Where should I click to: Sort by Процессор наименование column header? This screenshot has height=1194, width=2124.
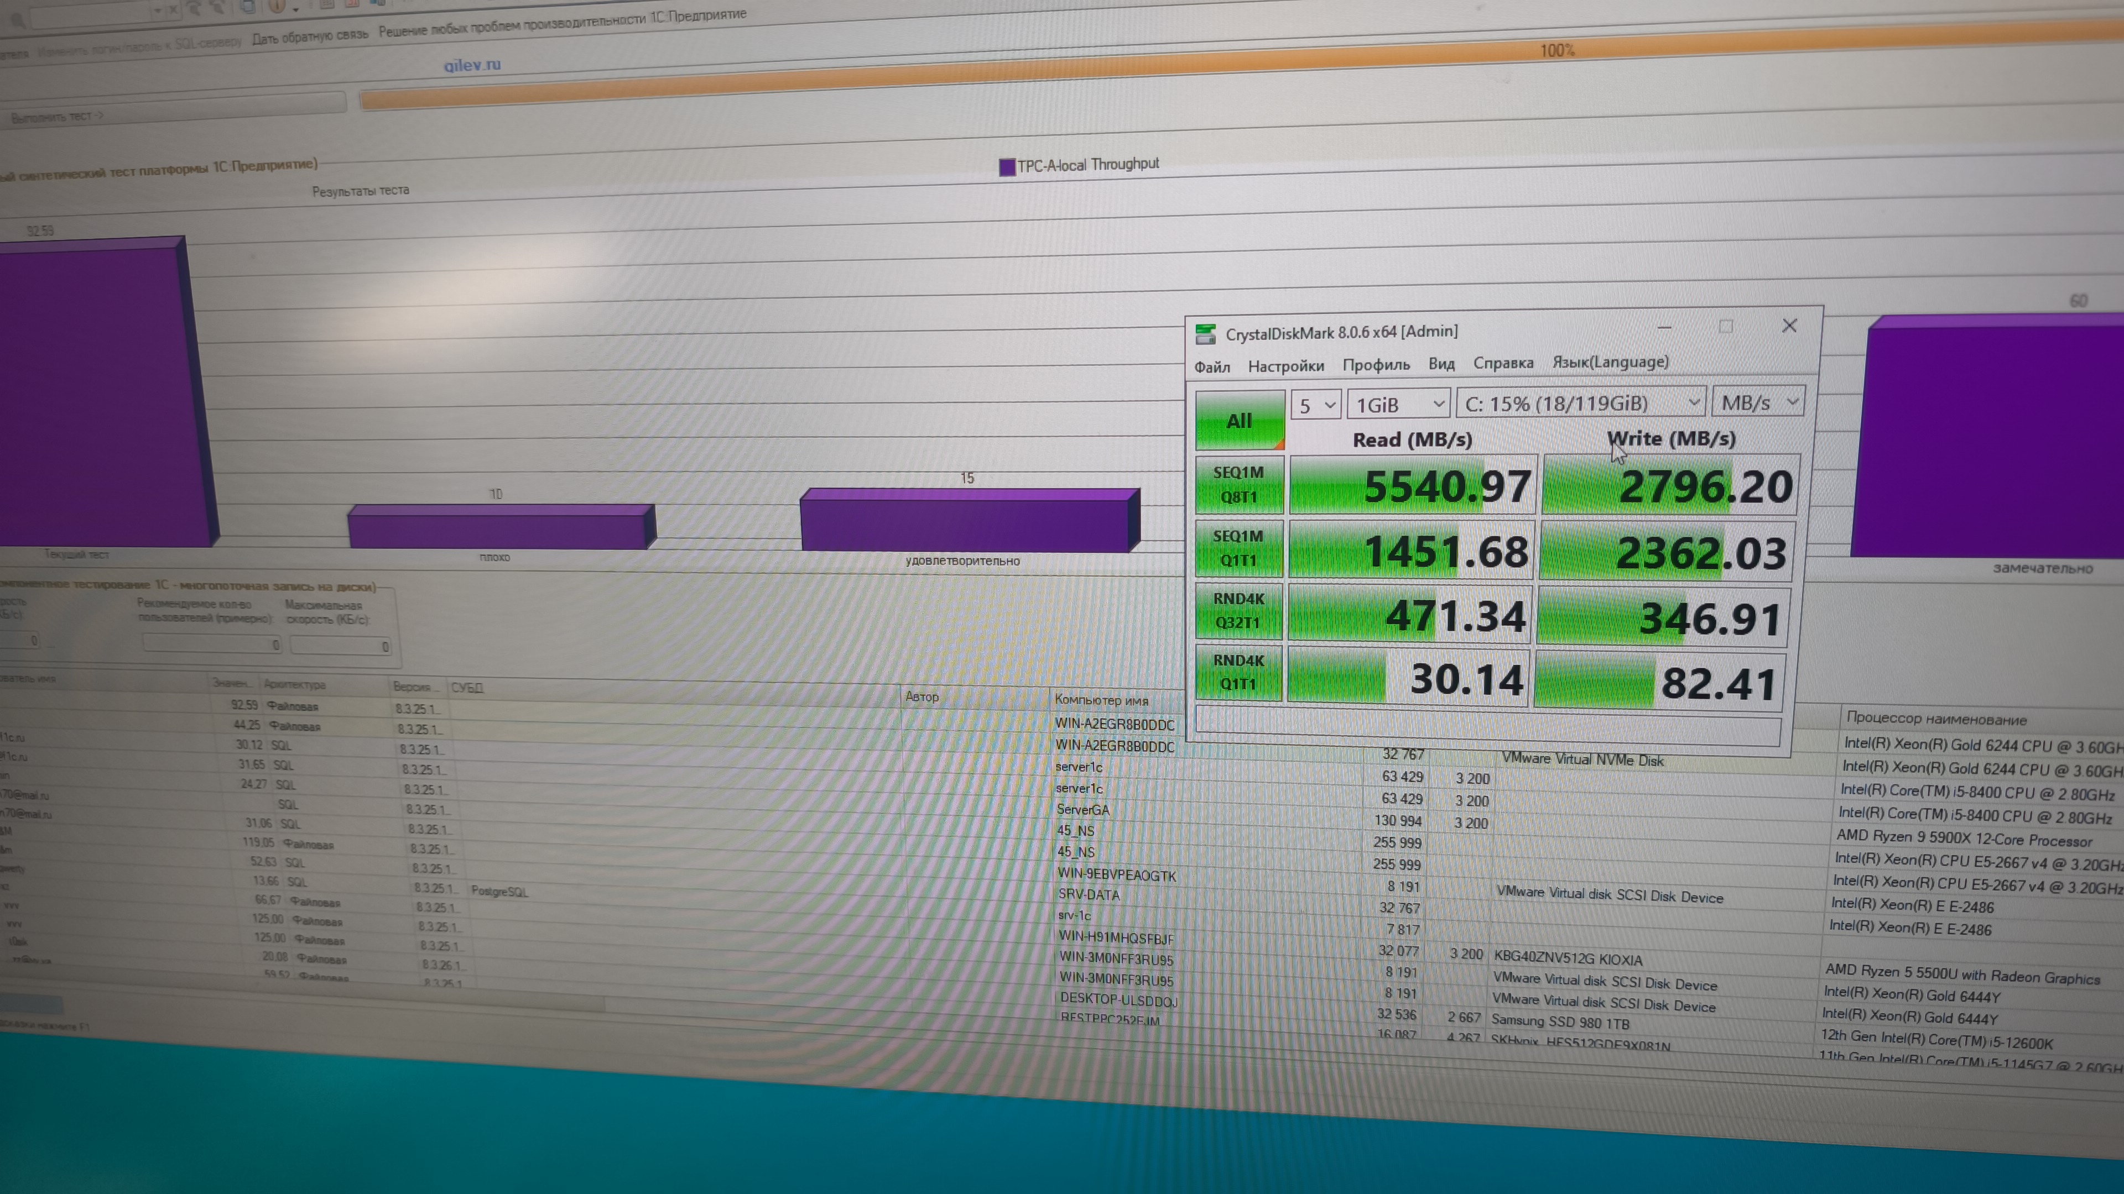[x=1936, y=719]
